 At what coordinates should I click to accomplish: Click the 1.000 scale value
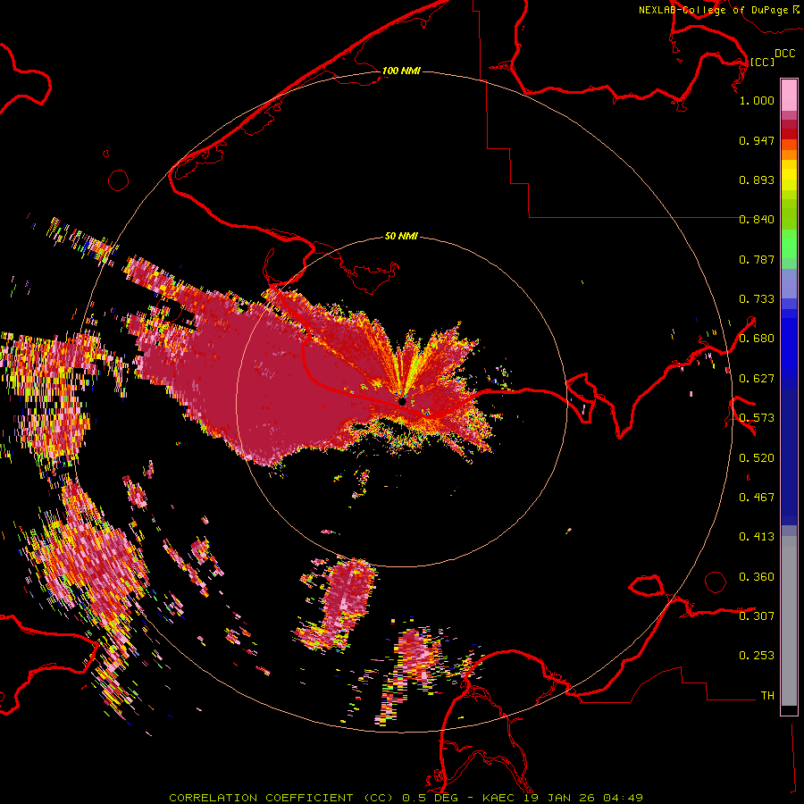pos(757,100)
